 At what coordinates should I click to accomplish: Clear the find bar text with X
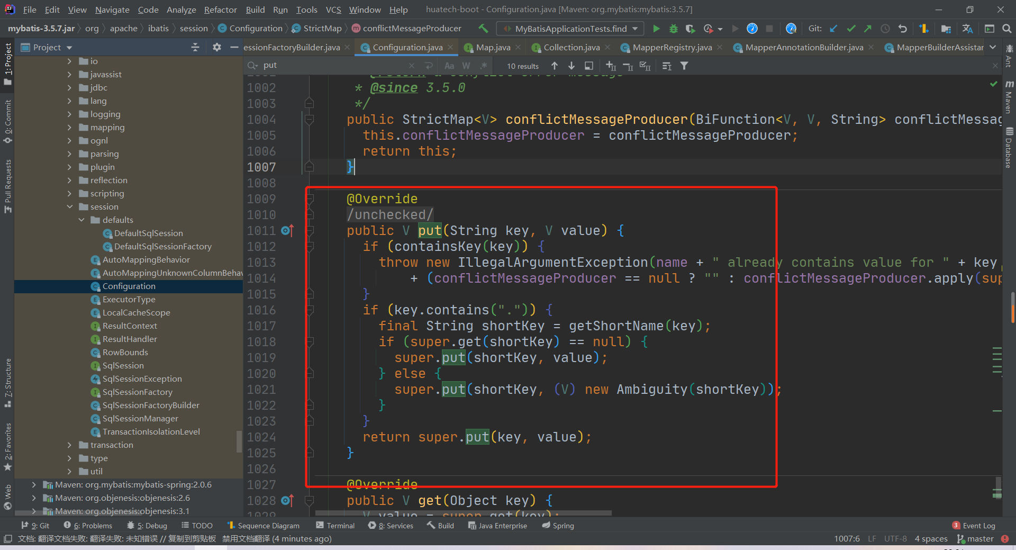coord(412,66)
